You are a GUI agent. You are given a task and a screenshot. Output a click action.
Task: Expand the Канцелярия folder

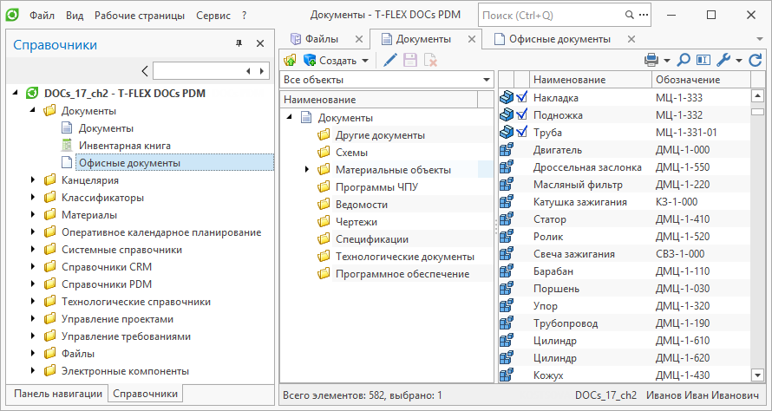[x=33, y=180]
